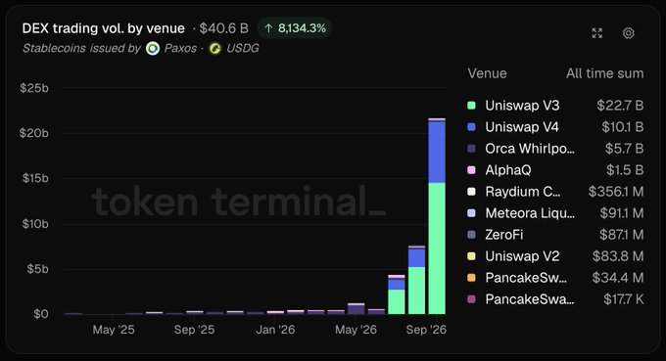Select the AlphaQ pink color swatch
666x361 pixels.
(x=471, y=170)
